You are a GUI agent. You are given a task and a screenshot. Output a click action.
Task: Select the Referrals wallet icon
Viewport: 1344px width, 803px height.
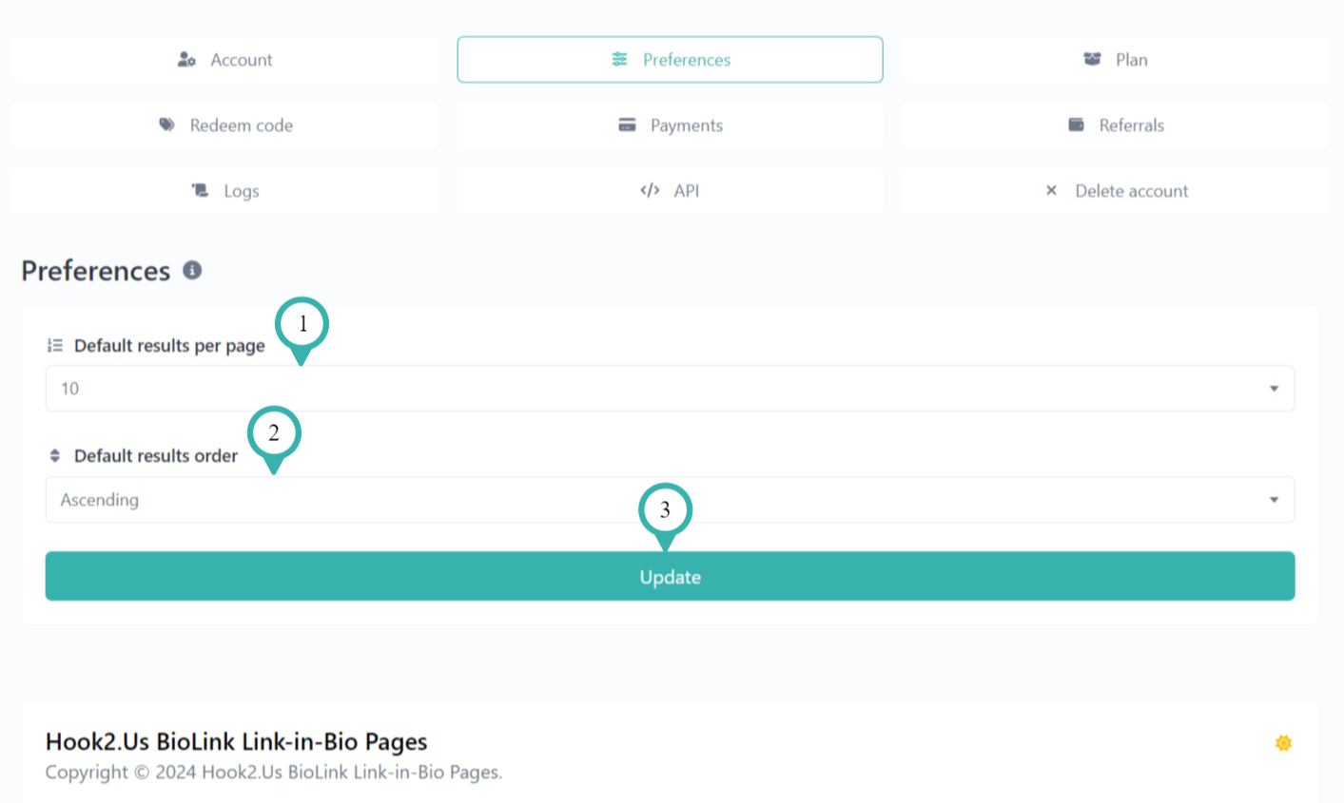[1075, 124]
